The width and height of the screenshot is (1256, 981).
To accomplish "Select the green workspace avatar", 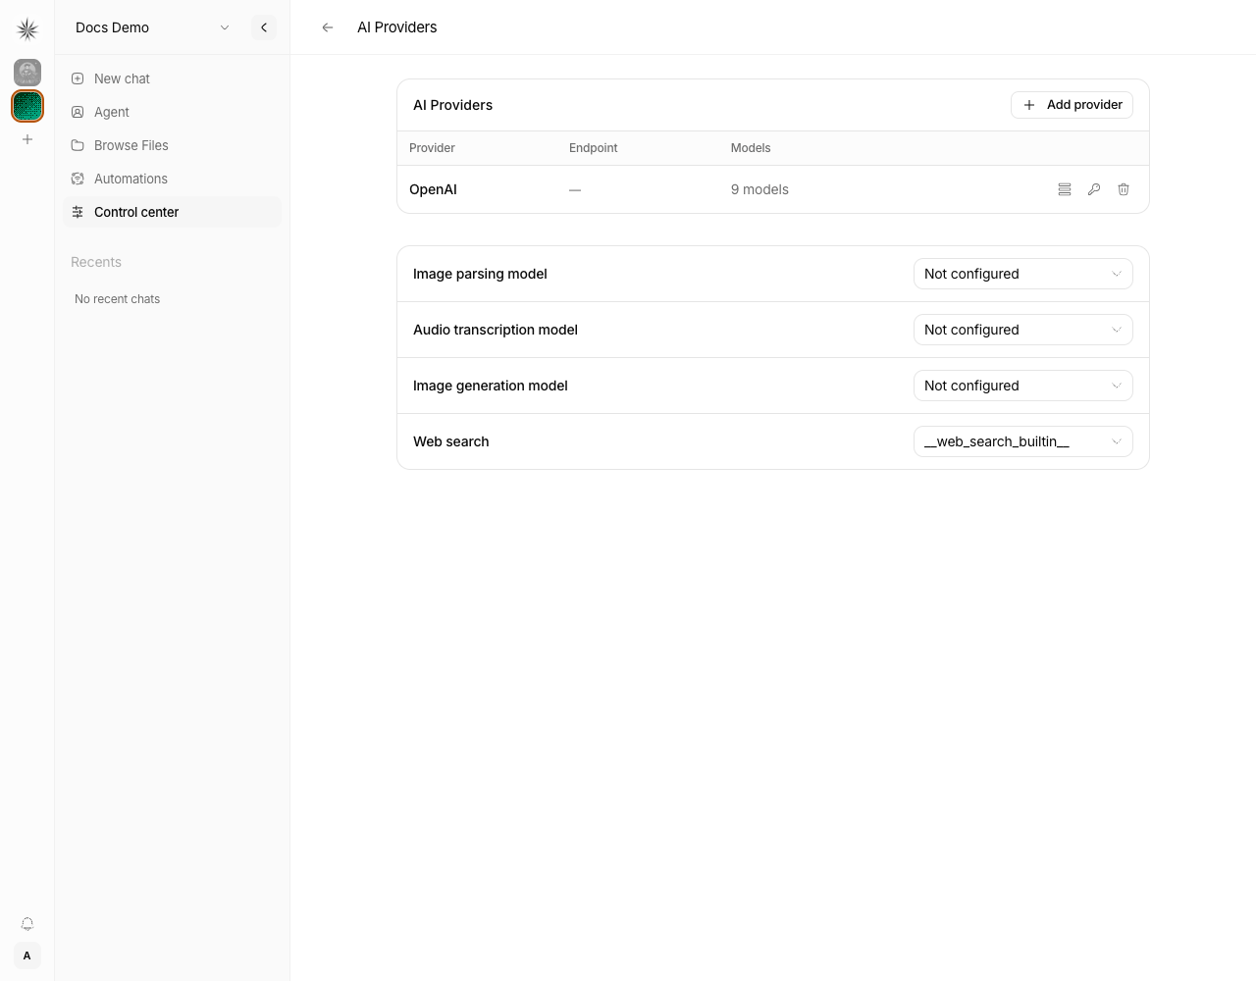I will click(27, 106).
